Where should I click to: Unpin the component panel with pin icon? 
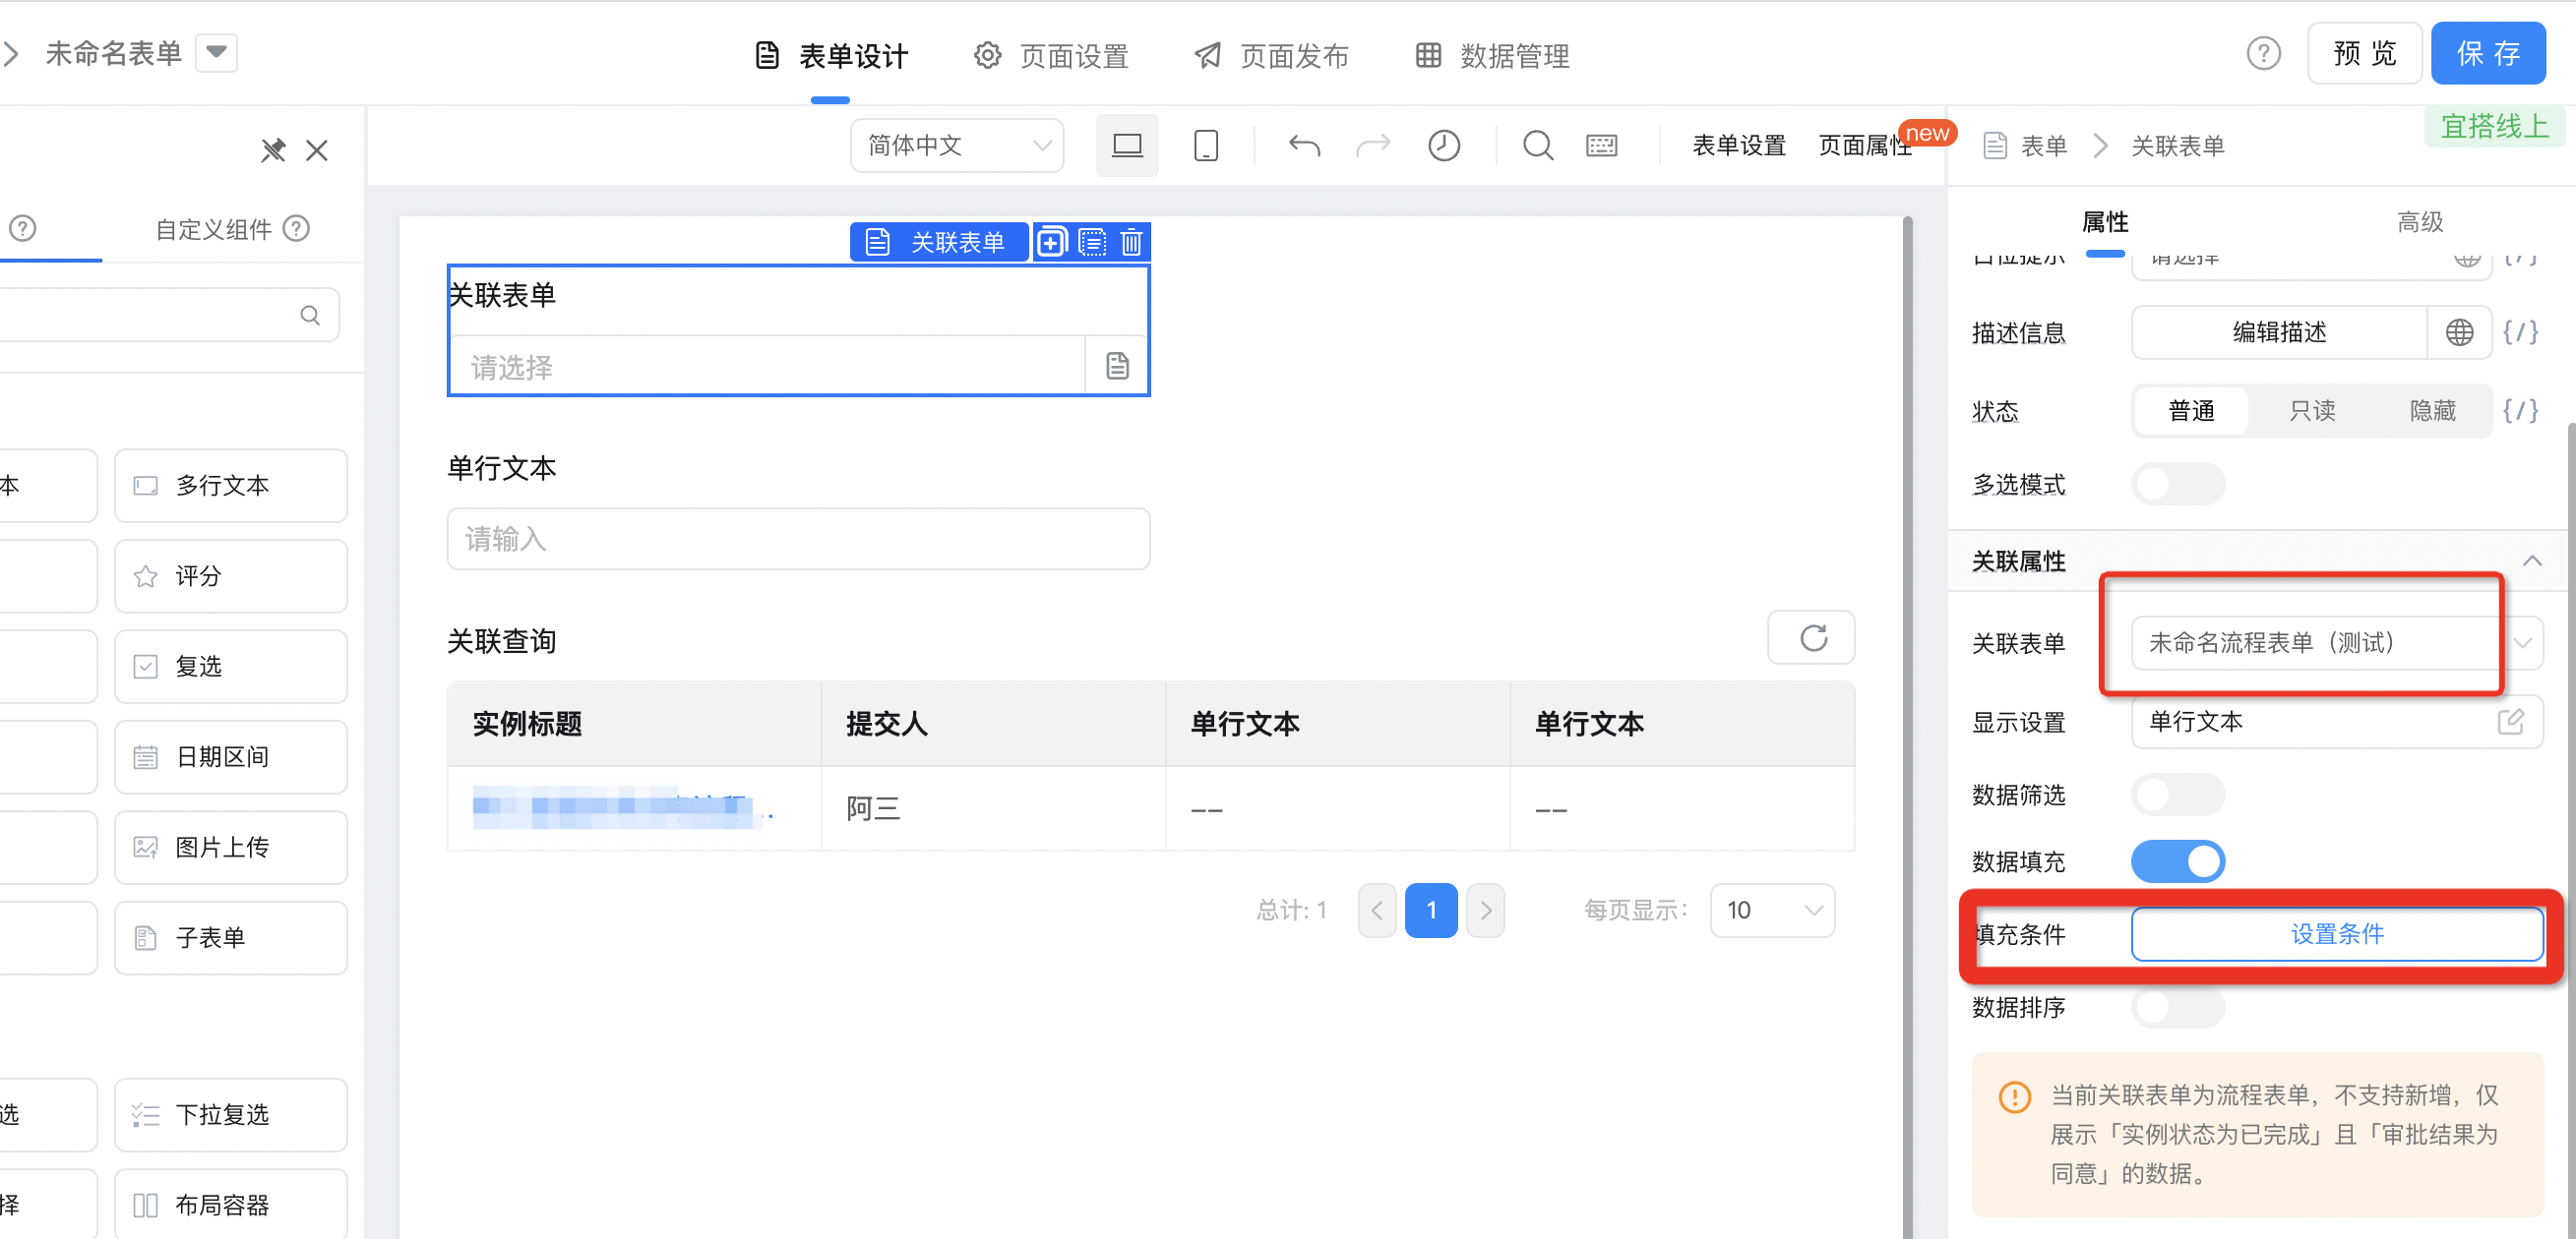[273, 149]
